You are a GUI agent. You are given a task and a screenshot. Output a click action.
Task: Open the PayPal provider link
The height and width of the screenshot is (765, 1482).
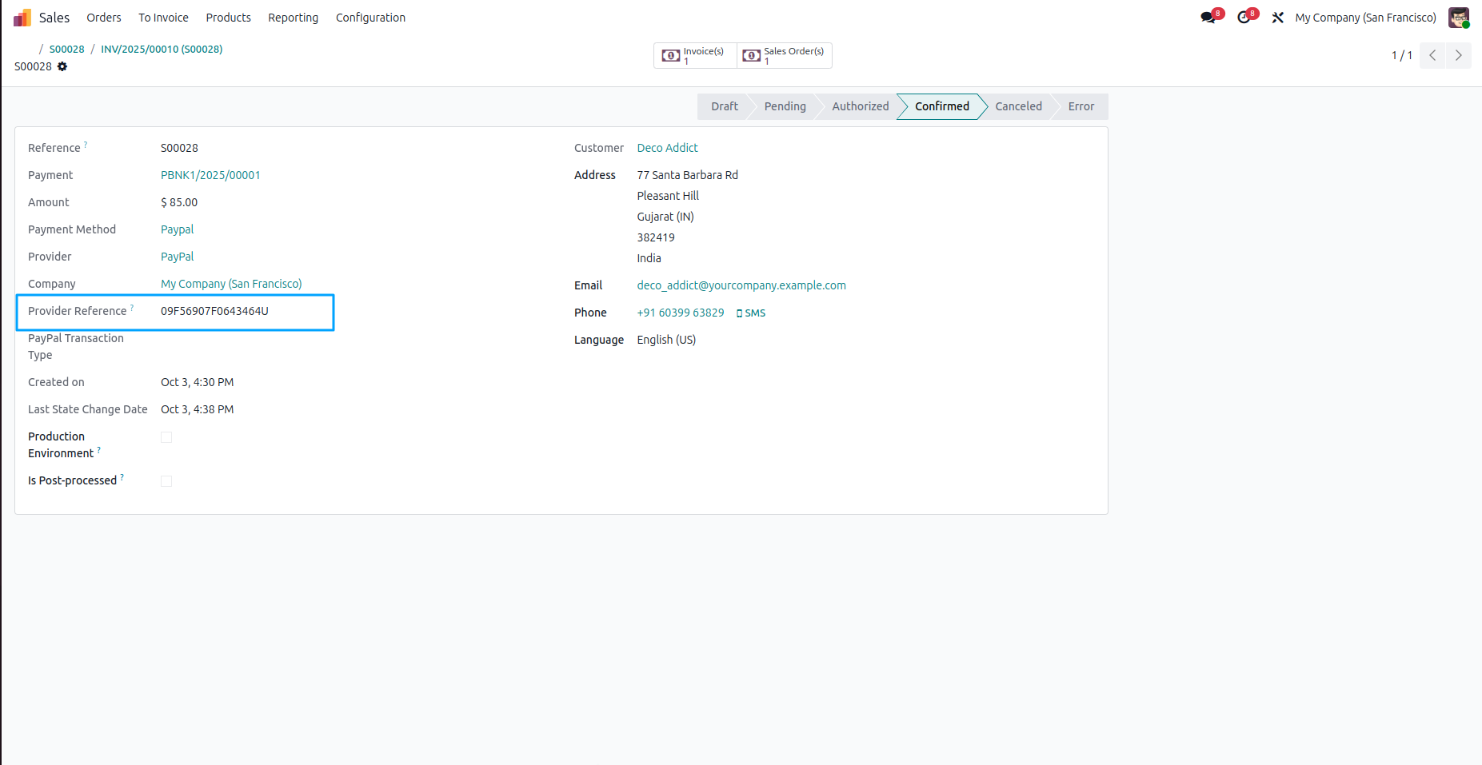click(177, 257)
